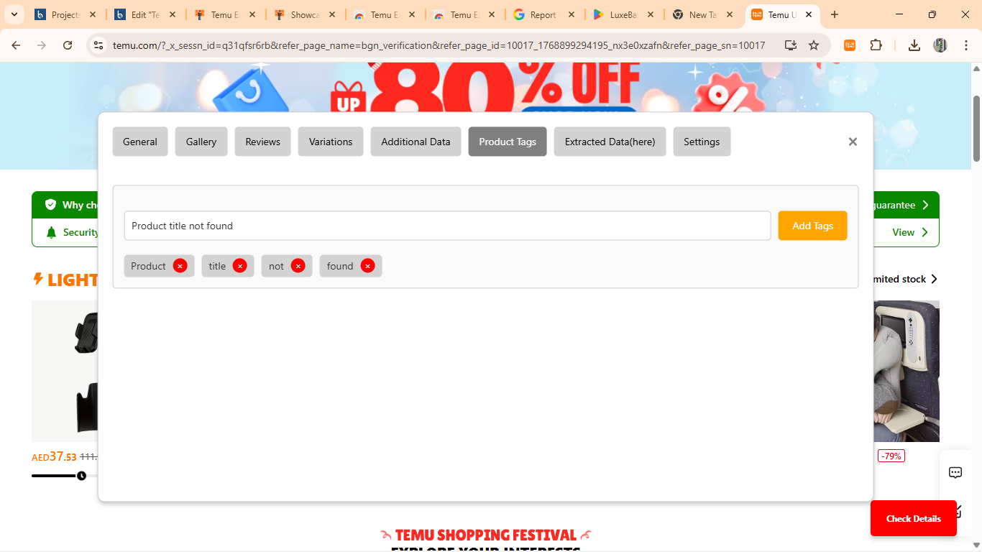Open the Temu extension icon in the toolbar

coord(849,45)
